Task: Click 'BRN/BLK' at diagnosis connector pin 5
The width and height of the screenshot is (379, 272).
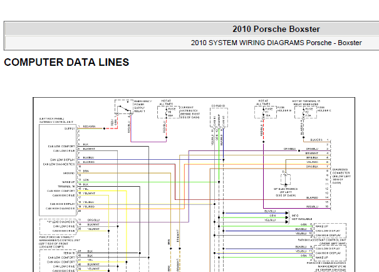Action: click(313, 157)
